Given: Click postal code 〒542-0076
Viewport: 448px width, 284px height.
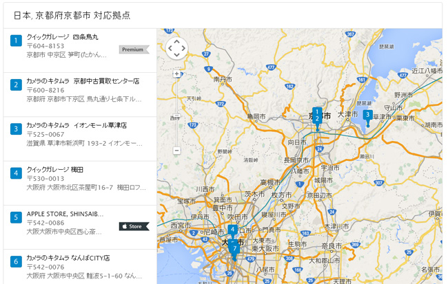Looking at the screenshot, I should [x=45, y=267].
